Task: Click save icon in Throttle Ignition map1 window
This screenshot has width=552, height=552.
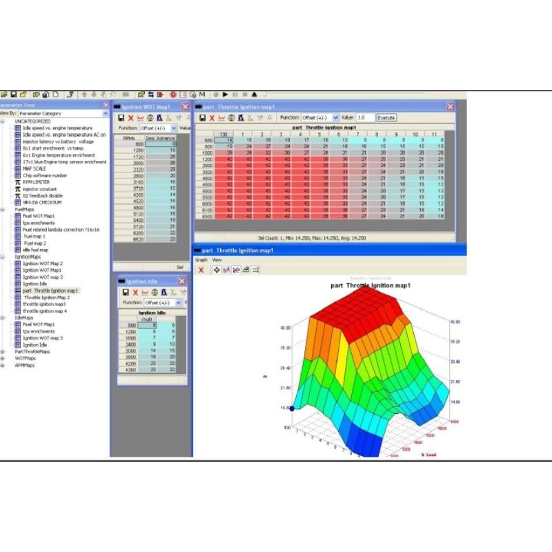Action: 202,118
